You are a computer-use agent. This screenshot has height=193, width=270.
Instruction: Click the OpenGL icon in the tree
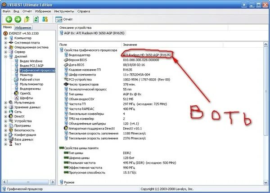pyautogui.click(x=16, y=93)
